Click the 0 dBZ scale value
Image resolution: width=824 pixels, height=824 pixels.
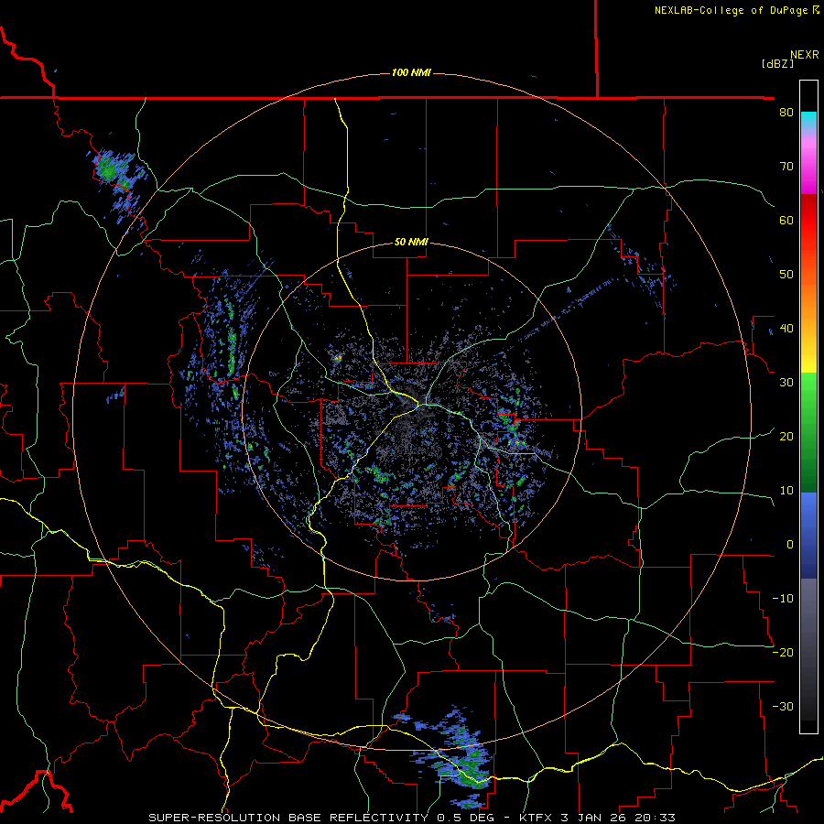tap(790, 545)
